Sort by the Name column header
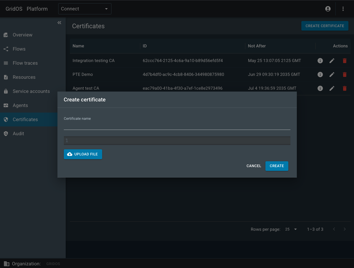354x268 pixels. 78,46
